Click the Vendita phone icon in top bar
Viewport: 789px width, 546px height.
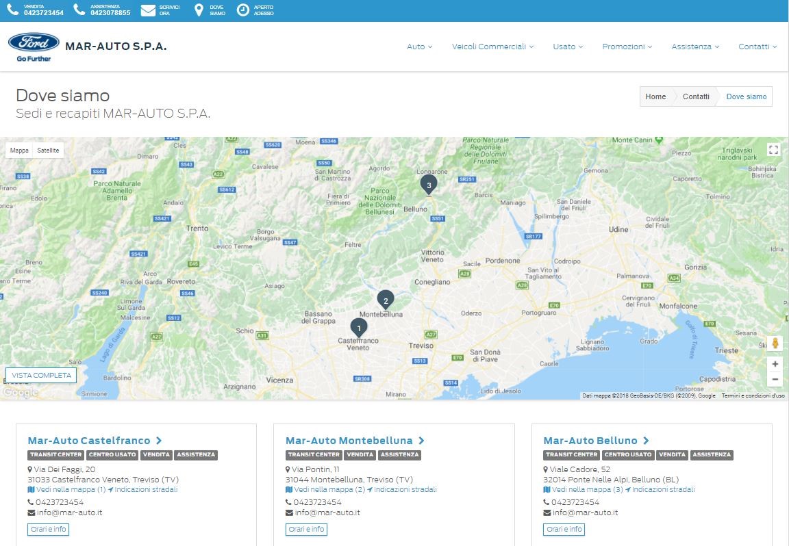click(x=13, y=10)
